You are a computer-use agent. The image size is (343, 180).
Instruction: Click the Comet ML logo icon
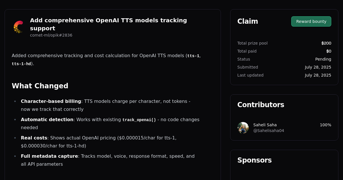coord(18,27)
